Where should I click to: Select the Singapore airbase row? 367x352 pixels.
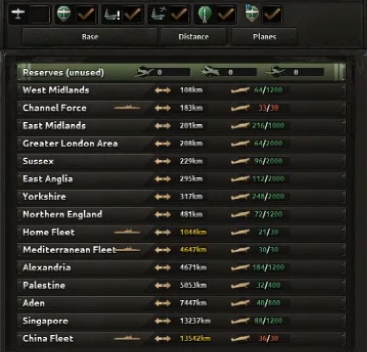(181, 321)
